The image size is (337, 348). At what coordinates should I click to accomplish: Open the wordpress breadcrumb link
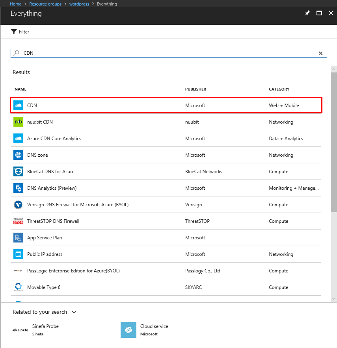click(79, 4)
